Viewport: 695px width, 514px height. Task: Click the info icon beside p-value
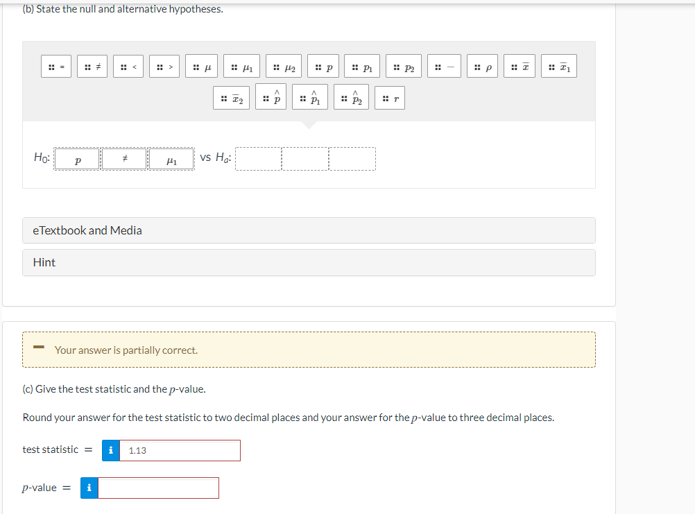point(89,488)
